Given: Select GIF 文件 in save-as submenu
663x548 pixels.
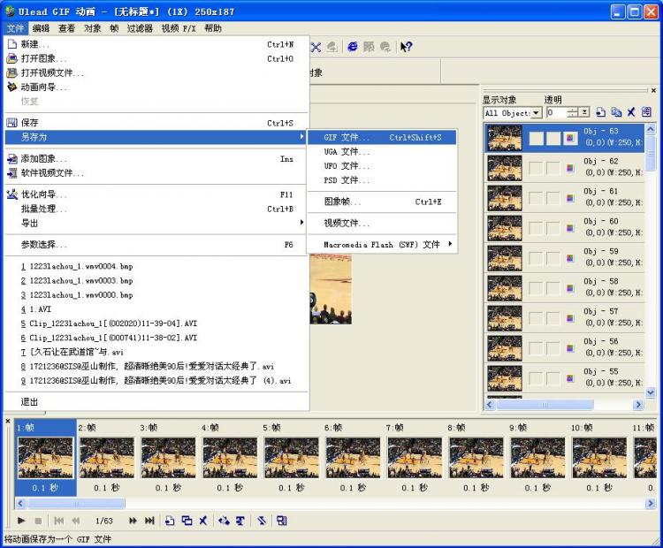Looking at the screenshot, I should click(382, 137).
